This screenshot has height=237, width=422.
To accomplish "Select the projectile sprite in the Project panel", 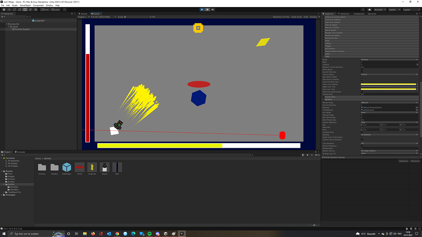I will pyautogui.click(x=92, y=168).
